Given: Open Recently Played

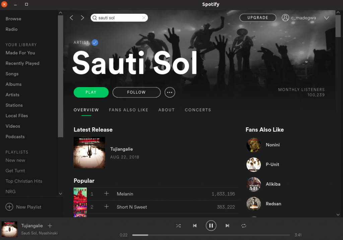Looking at the screenshot, I should pos(22,63).
